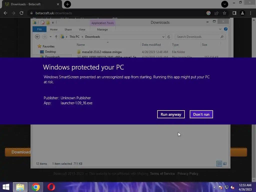Select Favorites in the navigation pane
Screen dimensions: 256x192
48,46
